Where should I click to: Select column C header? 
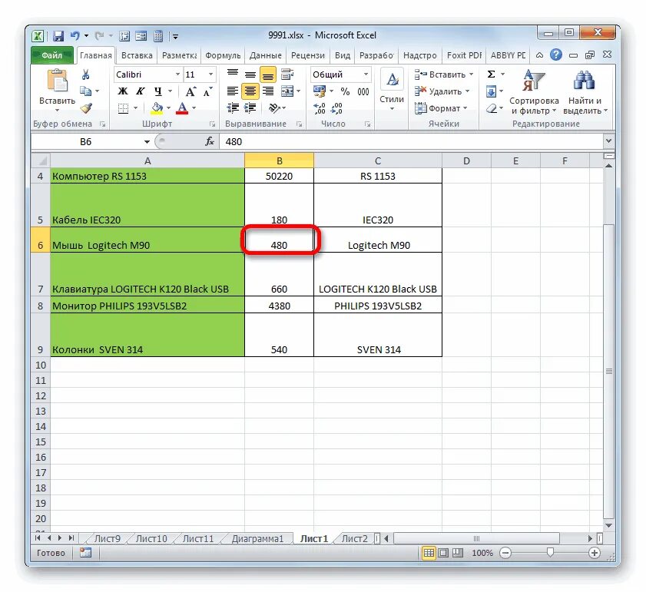point(378,160)
